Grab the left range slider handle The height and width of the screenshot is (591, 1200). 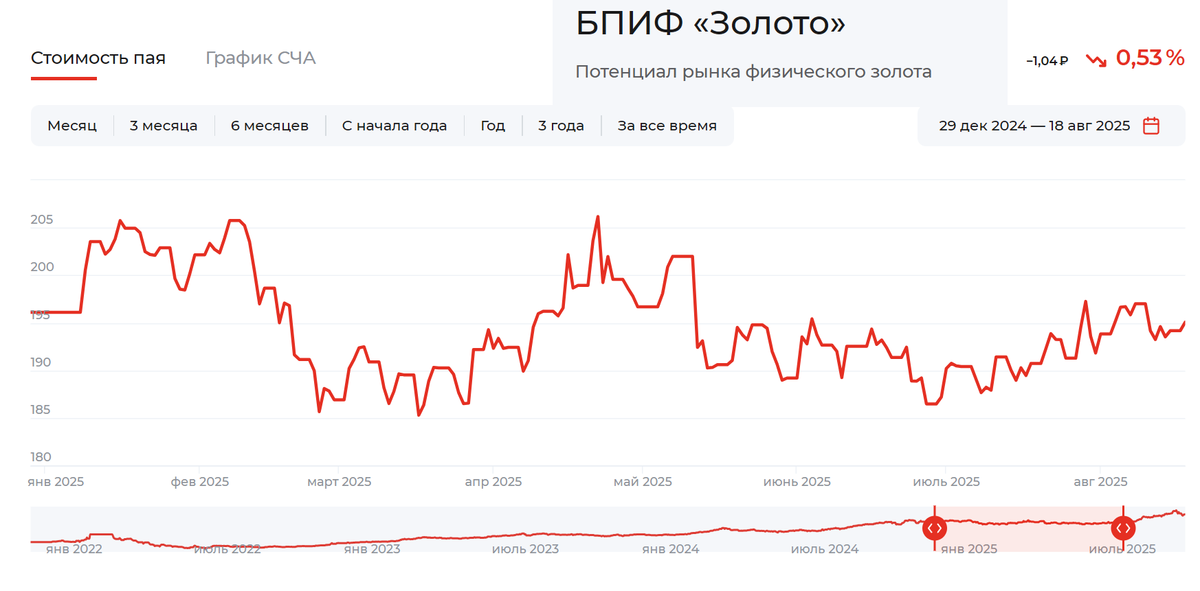coord(934,528)
